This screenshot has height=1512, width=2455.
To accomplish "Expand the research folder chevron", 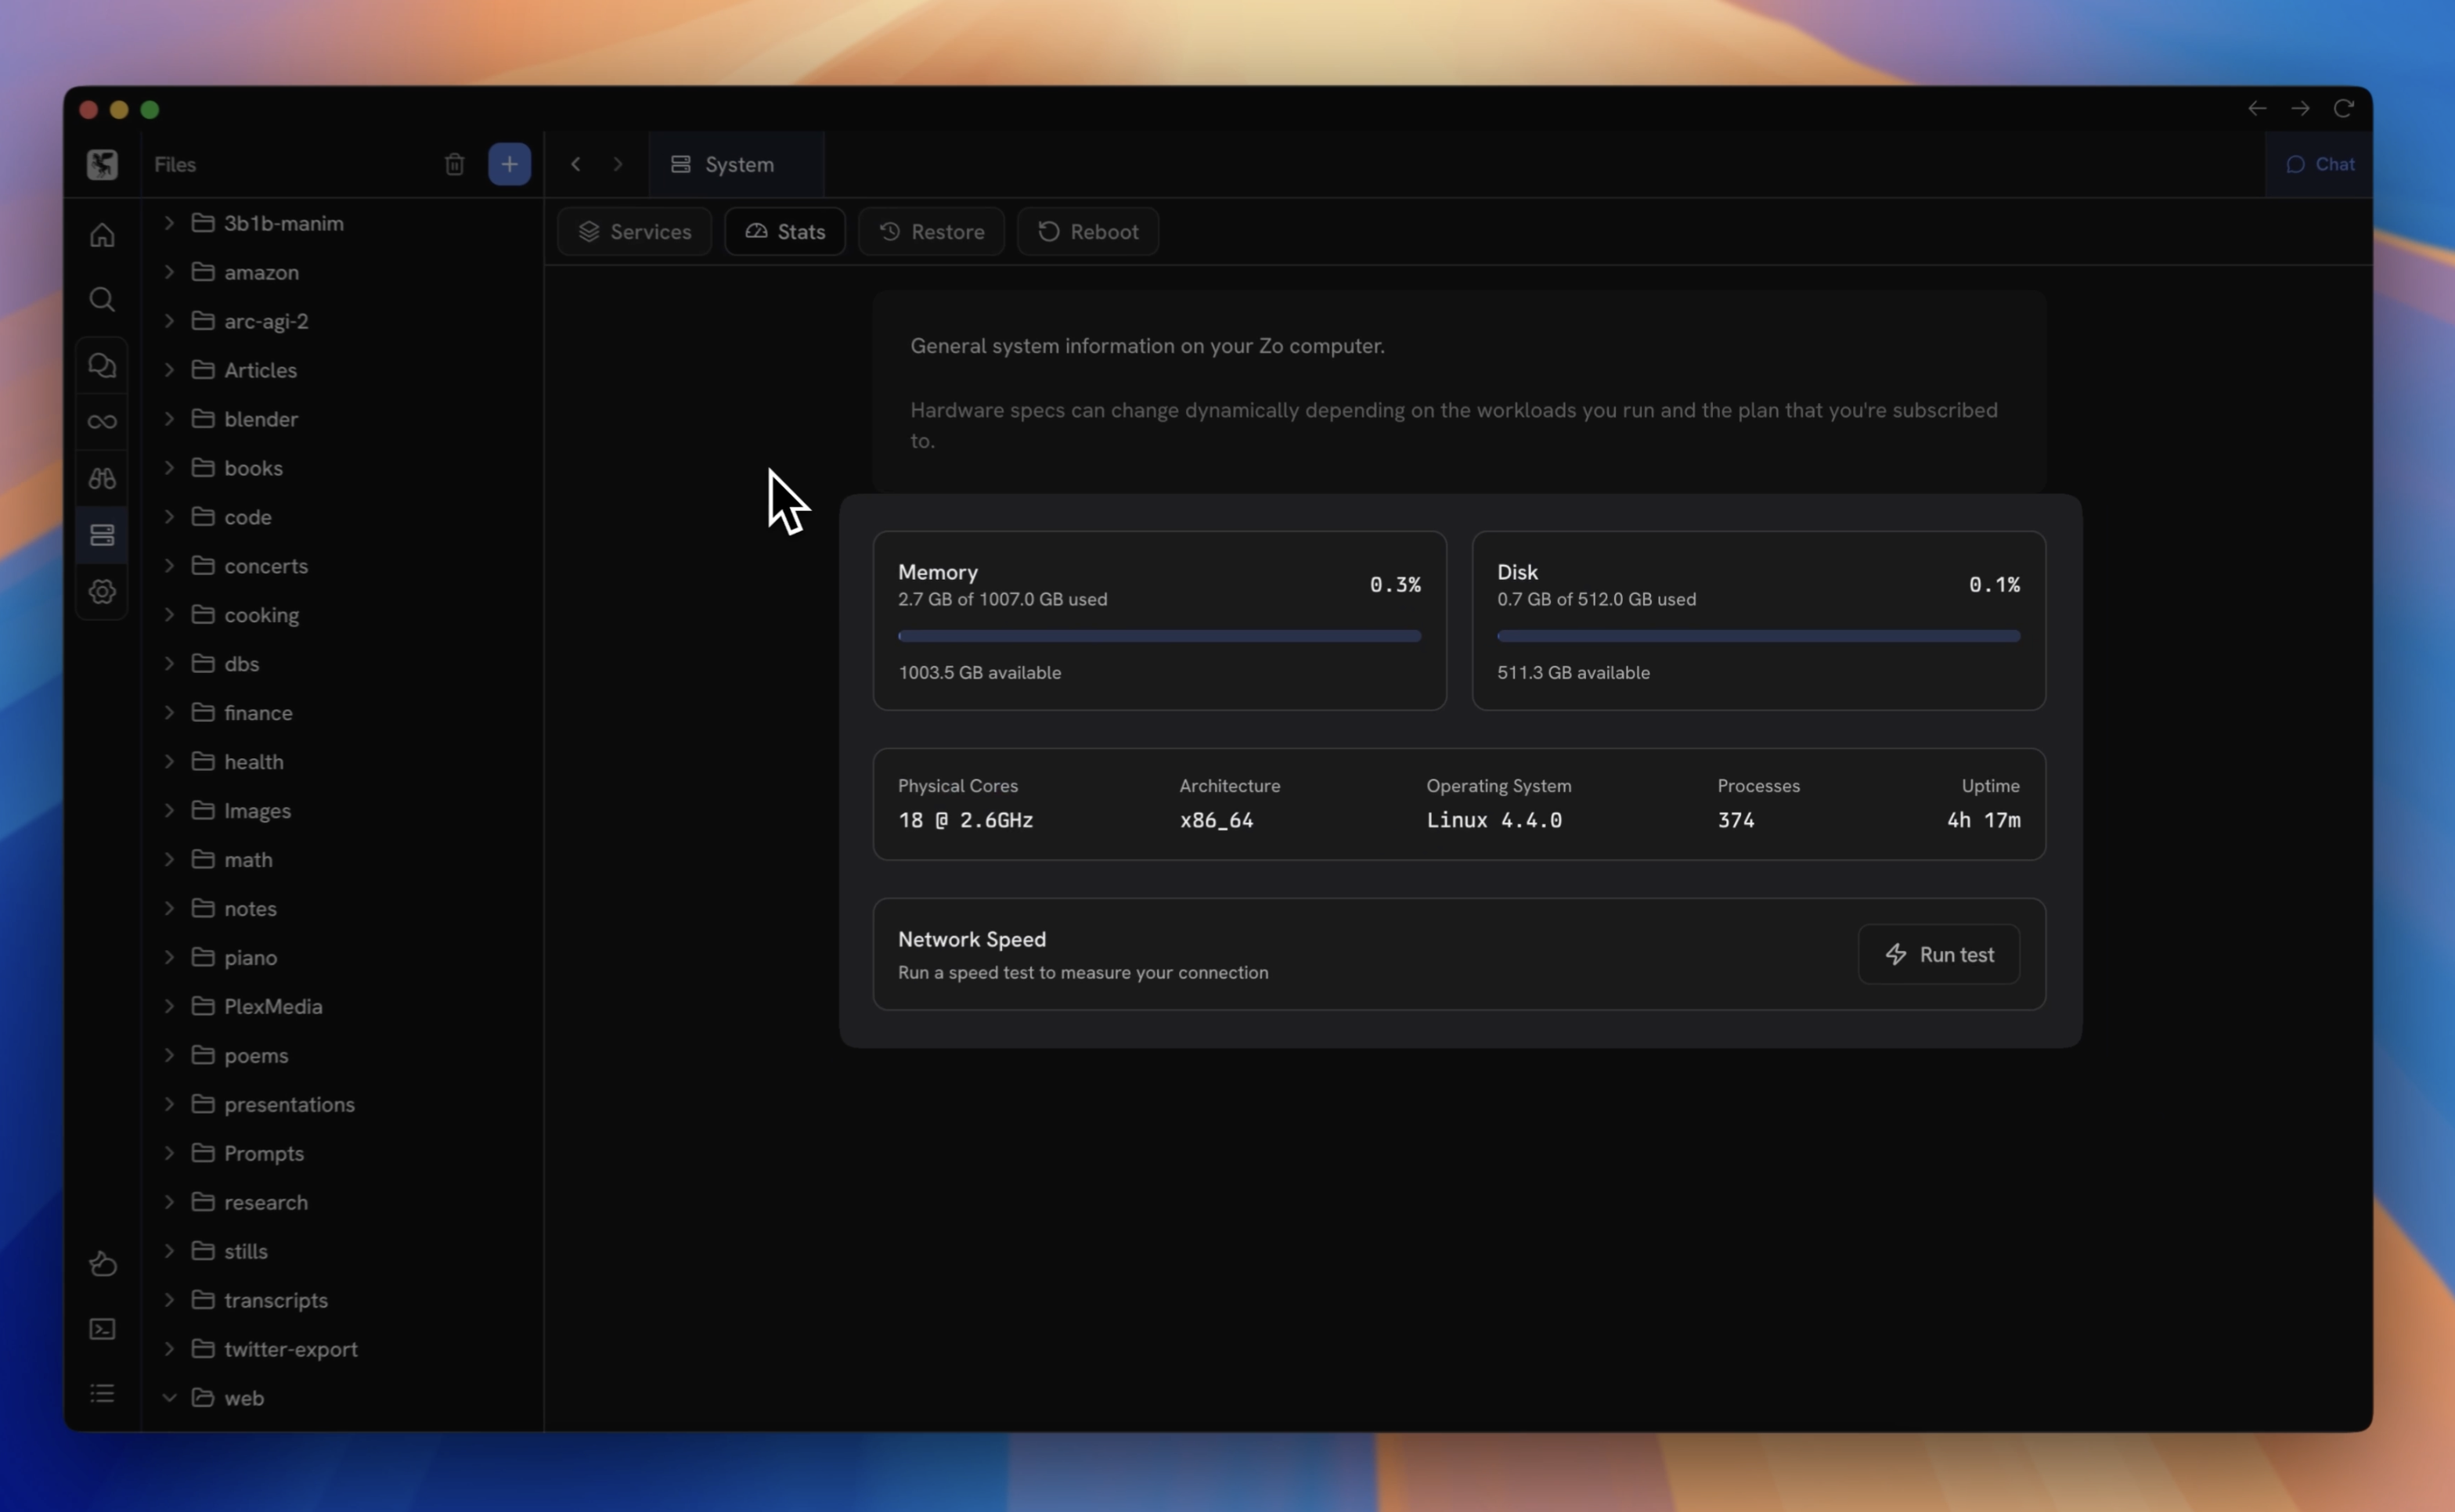I will tap(169, 1202).
